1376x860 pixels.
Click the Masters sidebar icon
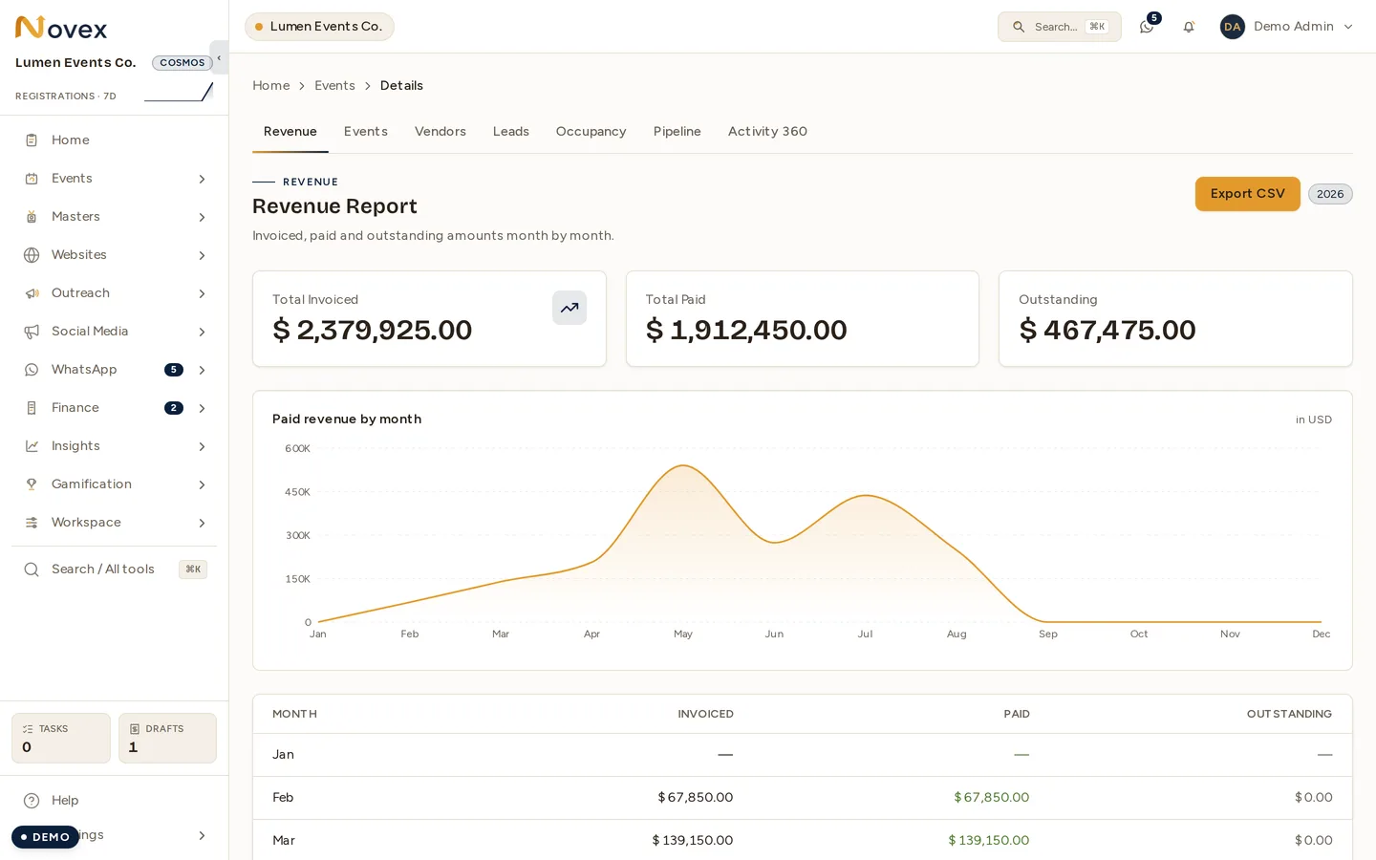pyautogui.click(x=32, y=217)
